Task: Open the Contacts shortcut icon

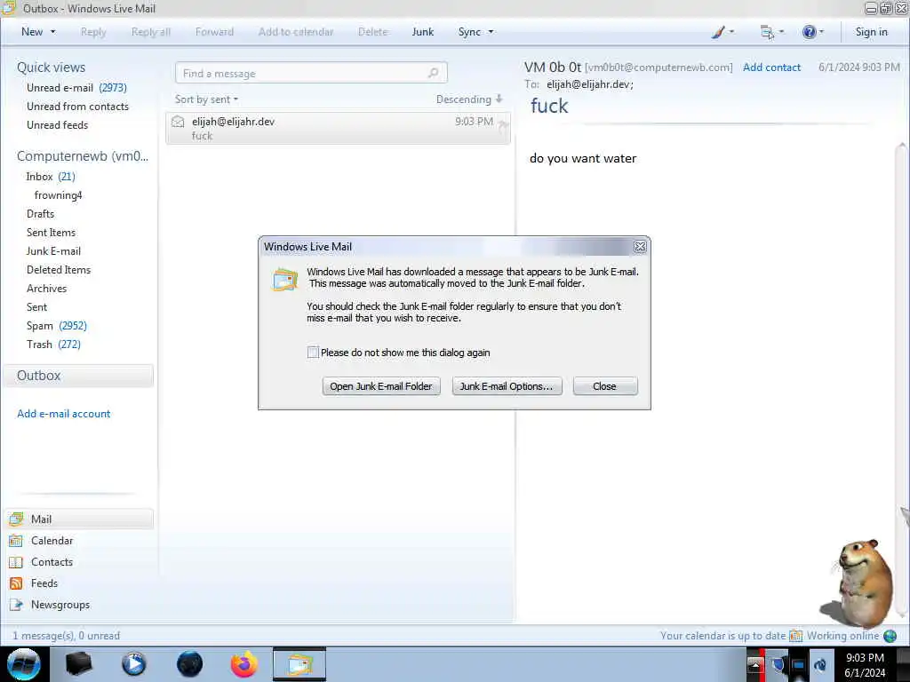Action: point(16,562)
